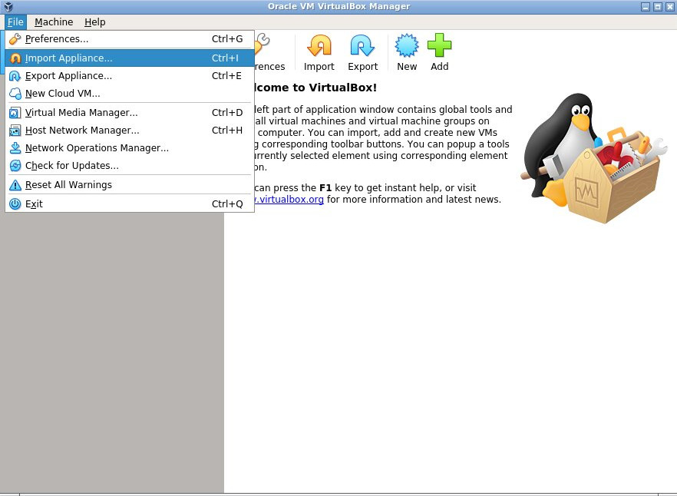Click the Reset All Warnings triangle icon

coord(15,185)
